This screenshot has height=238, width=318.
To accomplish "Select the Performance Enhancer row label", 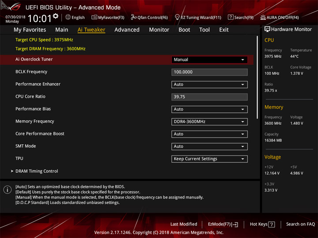I will [38, 84].
